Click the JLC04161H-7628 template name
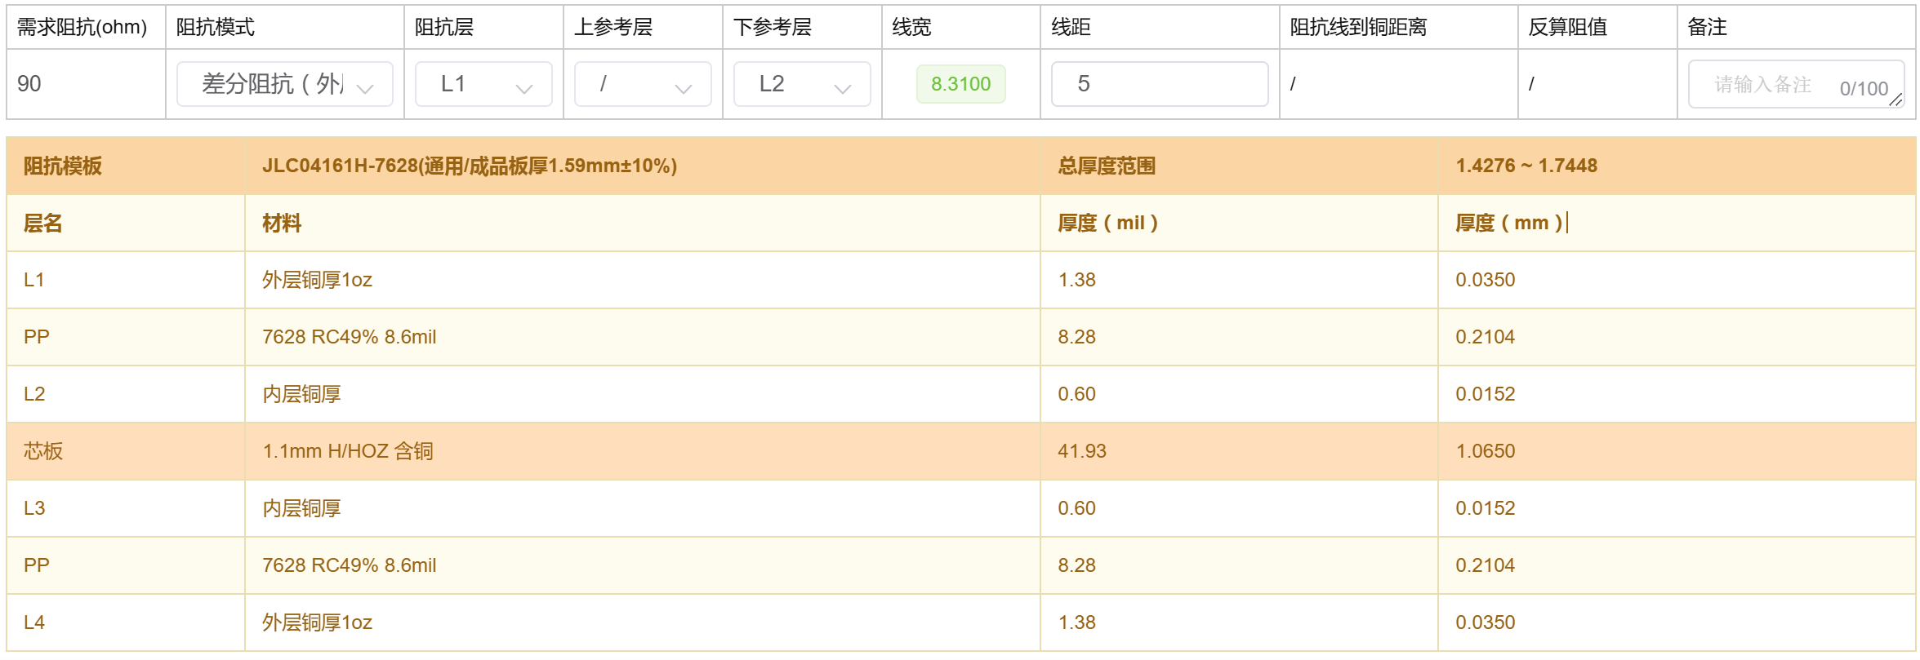The image size is (1920, 660). 469,166
